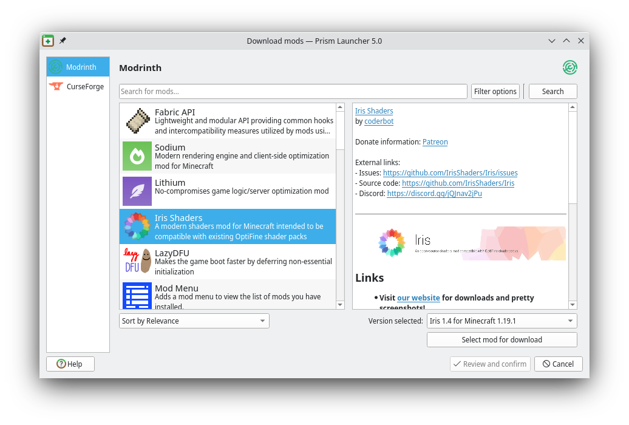Click the LazyDFU potato icon

point(137,262)
